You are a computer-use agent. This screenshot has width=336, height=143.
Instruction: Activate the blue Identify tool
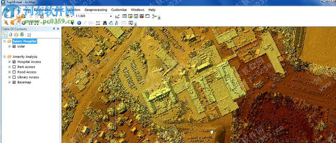point(79,23)
